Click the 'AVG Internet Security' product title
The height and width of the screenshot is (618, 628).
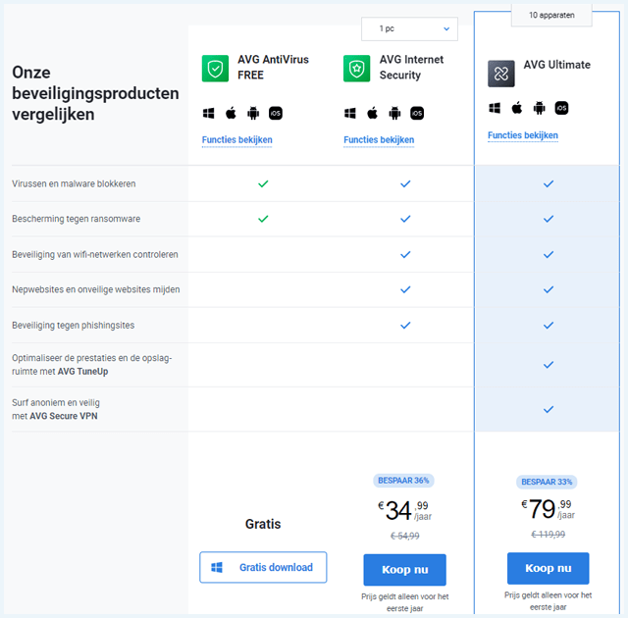pyautogui.click(x=411, y=68)
